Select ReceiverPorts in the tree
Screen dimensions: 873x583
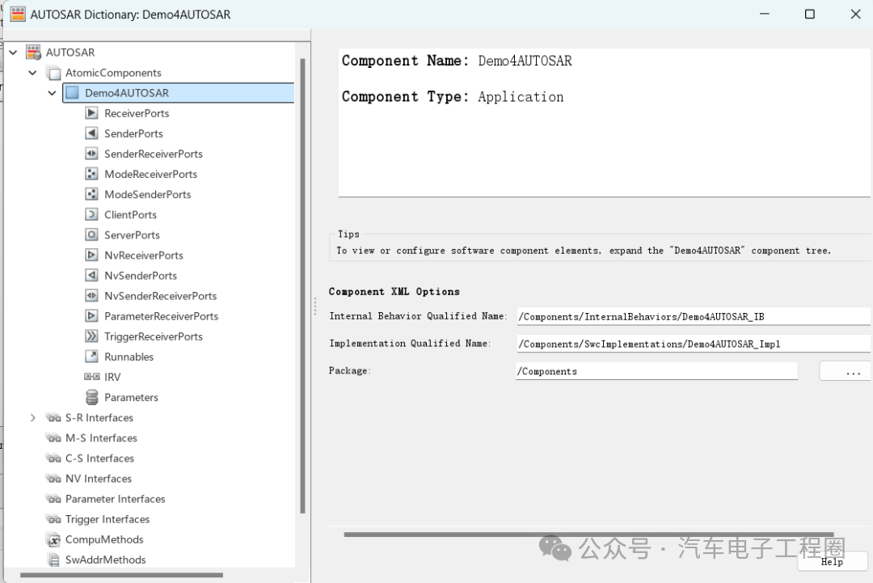(137, 113)
